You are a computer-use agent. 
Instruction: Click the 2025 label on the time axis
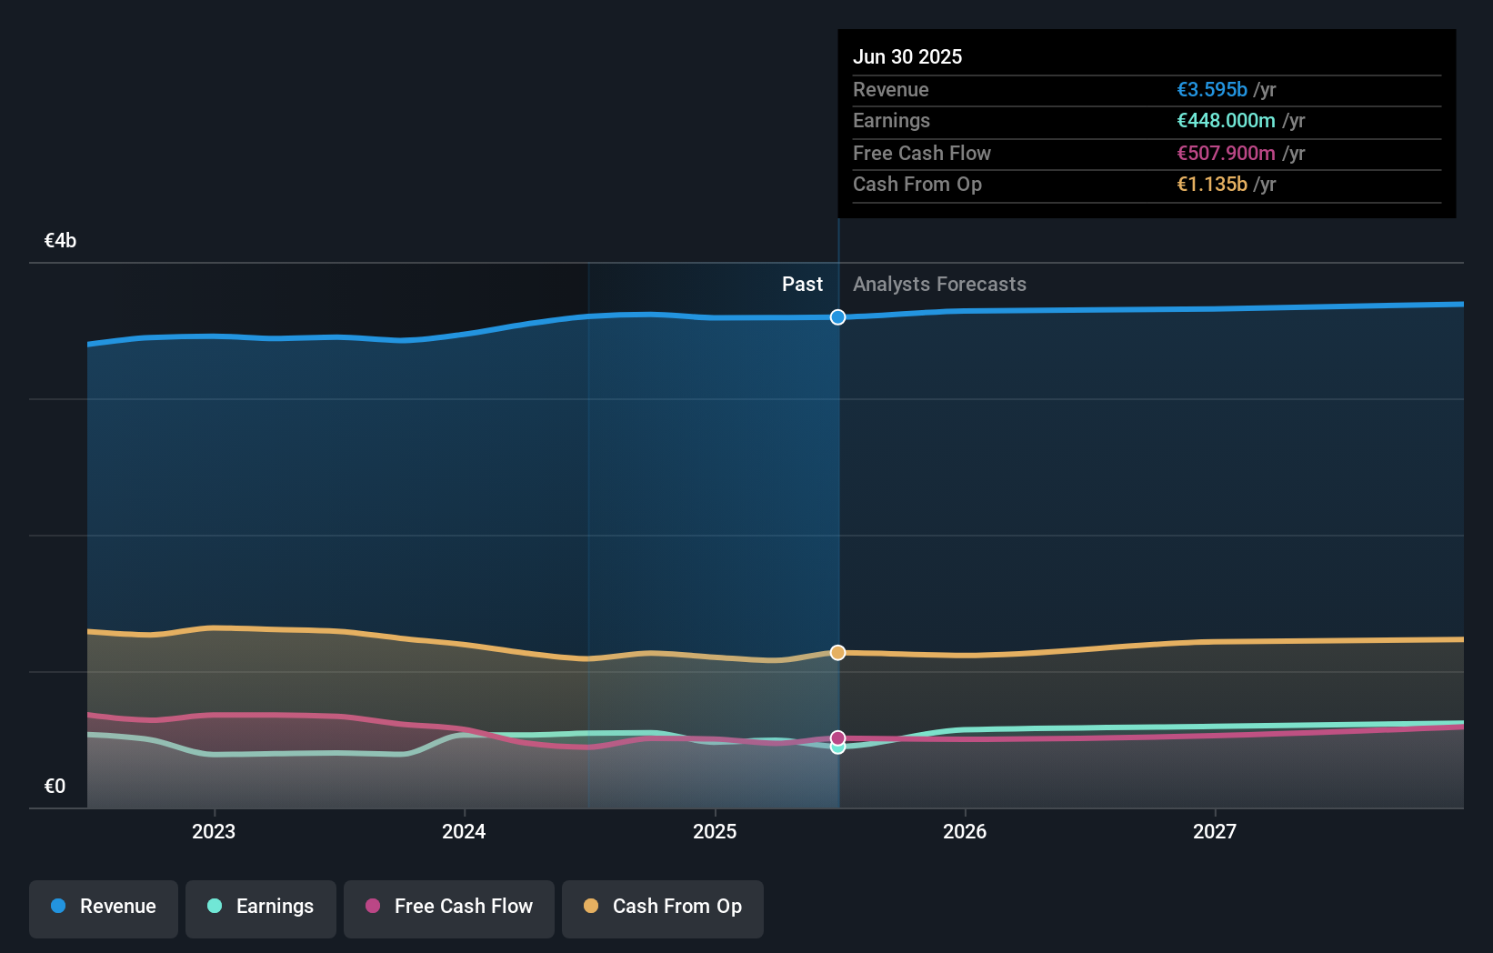[715, 830]
